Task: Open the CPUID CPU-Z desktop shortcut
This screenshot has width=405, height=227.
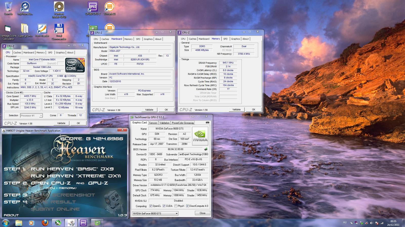Action: click(93, 8)
